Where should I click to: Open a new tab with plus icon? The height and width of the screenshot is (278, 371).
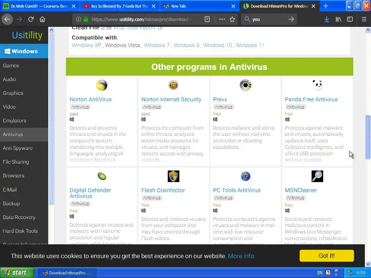coord(326,6)
